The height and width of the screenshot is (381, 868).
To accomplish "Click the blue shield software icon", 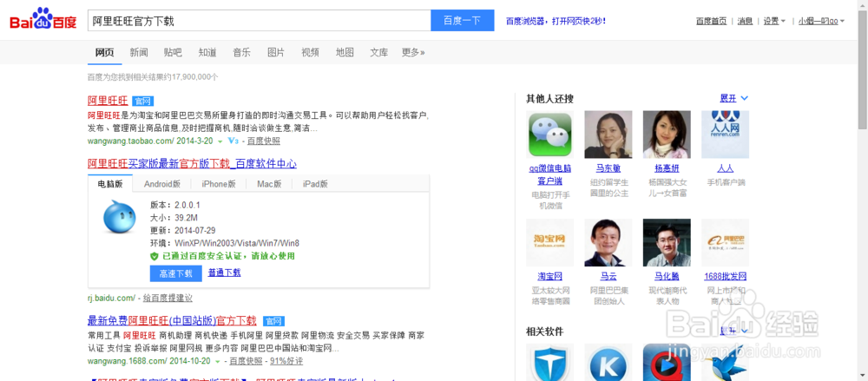I will [x=549, y=362].
